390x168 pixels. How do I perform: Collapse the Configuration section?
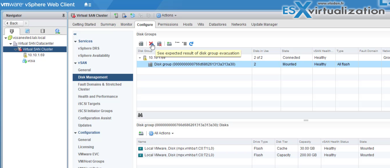click(75, 133)
